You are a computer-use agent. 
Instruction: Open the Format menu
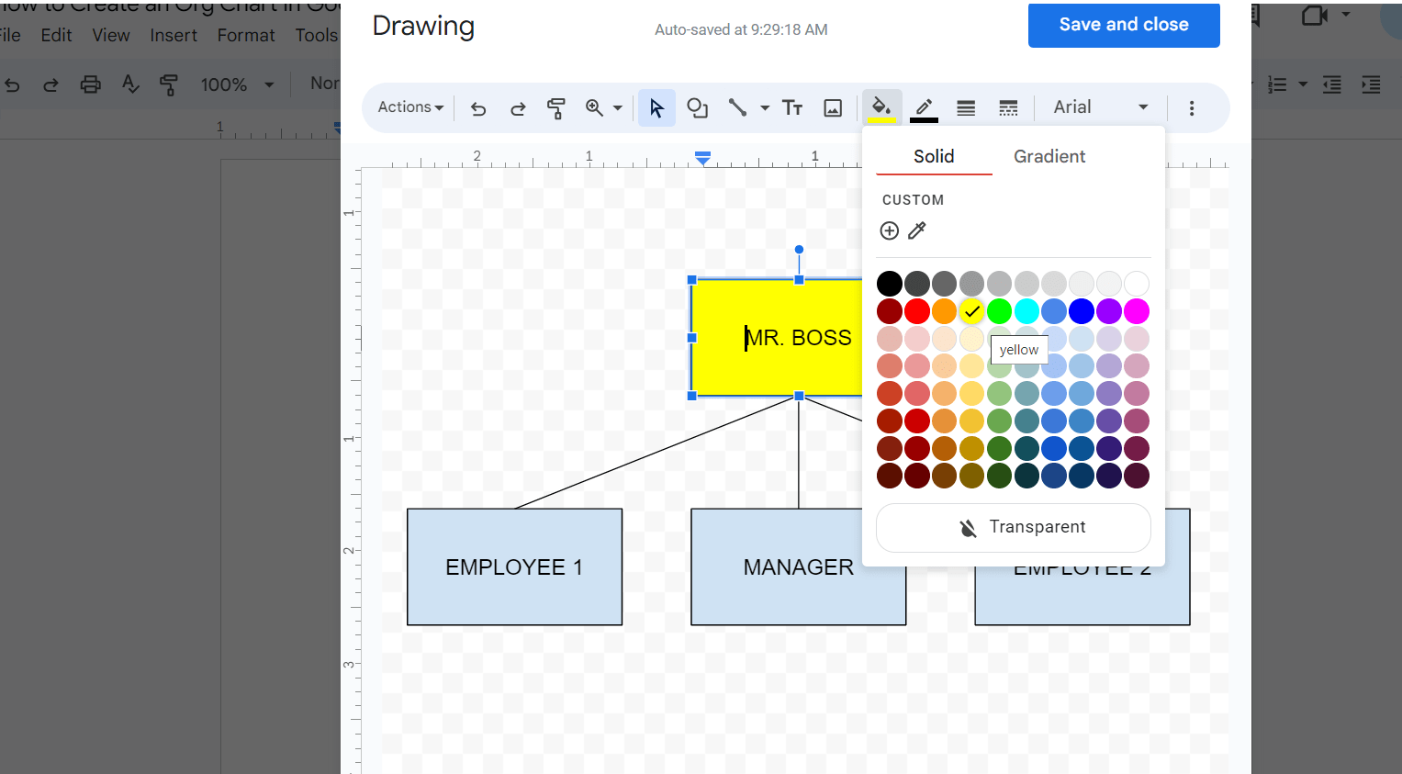coord(245,35)
